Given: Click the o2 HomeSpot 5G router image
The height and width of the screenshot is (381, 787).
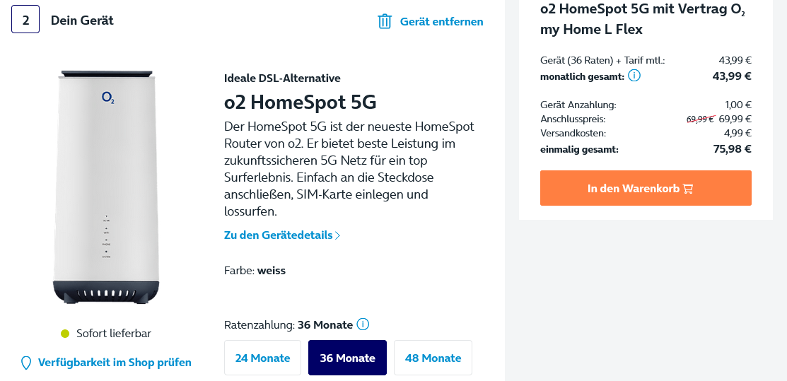Looking at the screenshot, I should 106,187.
